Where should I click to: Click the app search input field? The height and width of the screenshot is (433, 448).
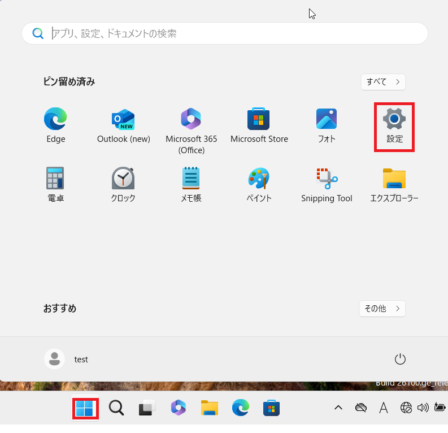pyautogui.click(x=225, y=33)
